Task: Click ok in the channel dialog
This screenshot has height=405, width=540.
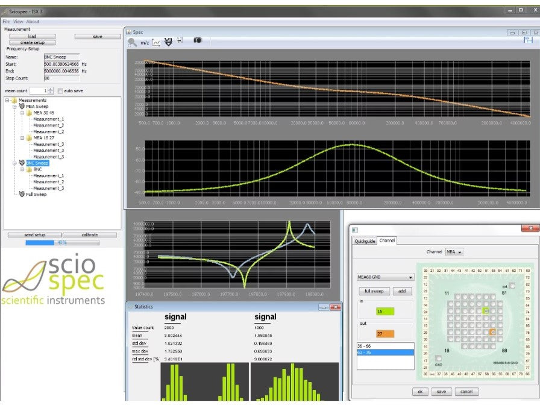Action: [420, 392]
